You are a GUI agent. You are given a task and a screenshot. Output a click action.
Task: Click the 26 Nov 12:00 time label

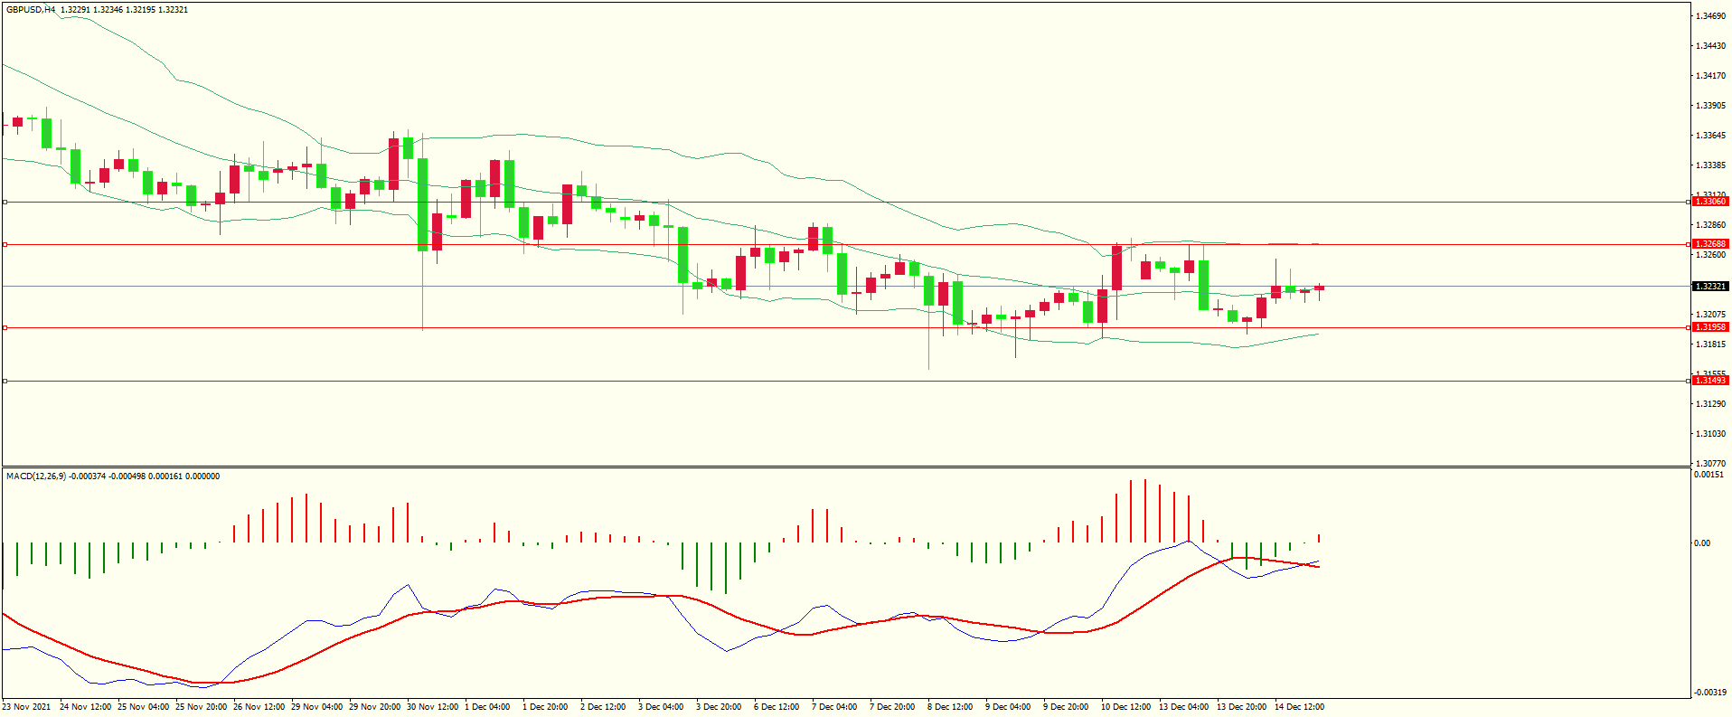[259, 707]
